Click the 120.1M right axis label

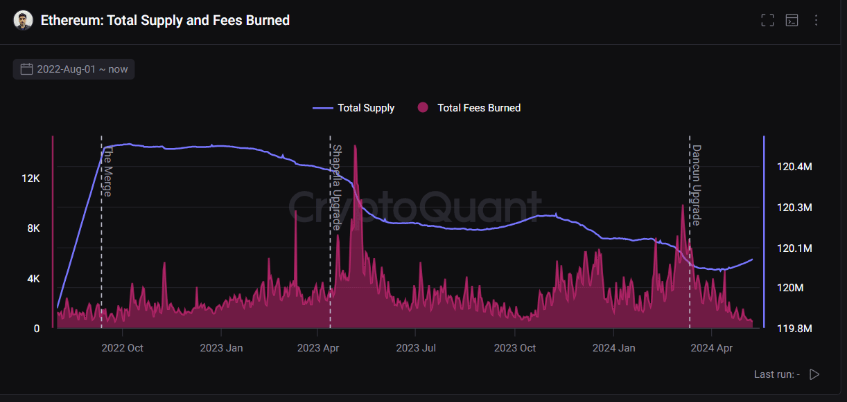794,248
